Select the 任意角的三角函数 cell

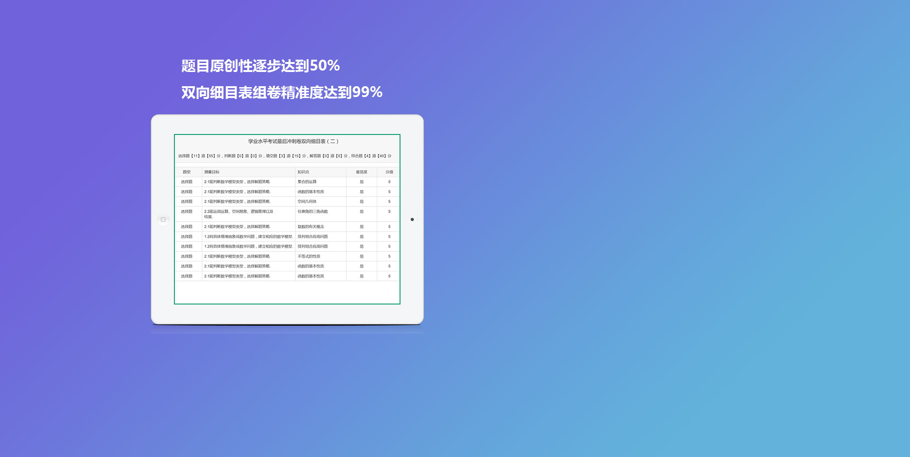pyautogui.click(x=313, y=212)
